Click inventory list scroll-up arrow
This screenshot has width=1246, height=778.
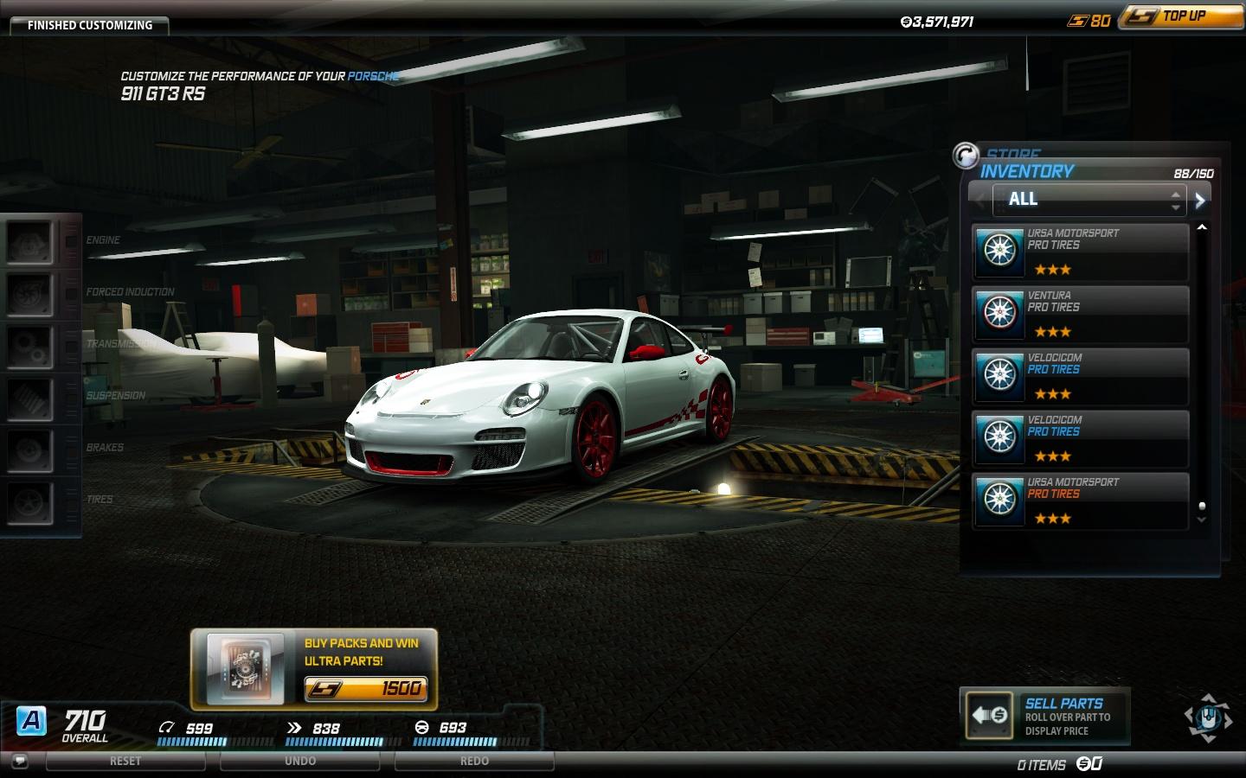coord(1201,227)
